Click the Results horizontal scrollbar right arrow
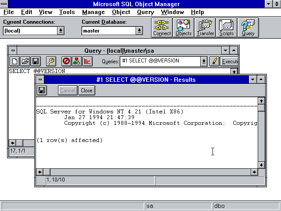Viewport: 281px width, 211px height. point(253,172)
